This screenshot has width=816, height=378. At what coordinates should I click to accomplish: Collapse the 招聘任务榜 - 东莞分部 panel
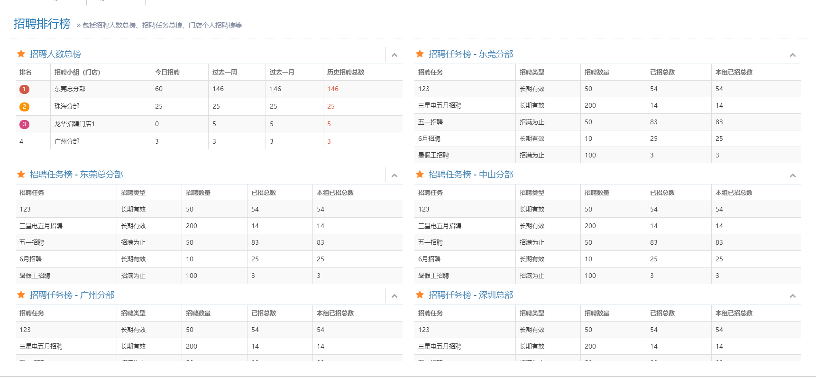click(x=793, y=55)
